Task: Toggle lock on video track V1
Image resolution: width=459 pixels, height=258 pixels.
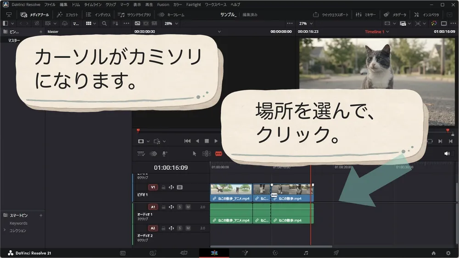Action: tap(163, 187)
